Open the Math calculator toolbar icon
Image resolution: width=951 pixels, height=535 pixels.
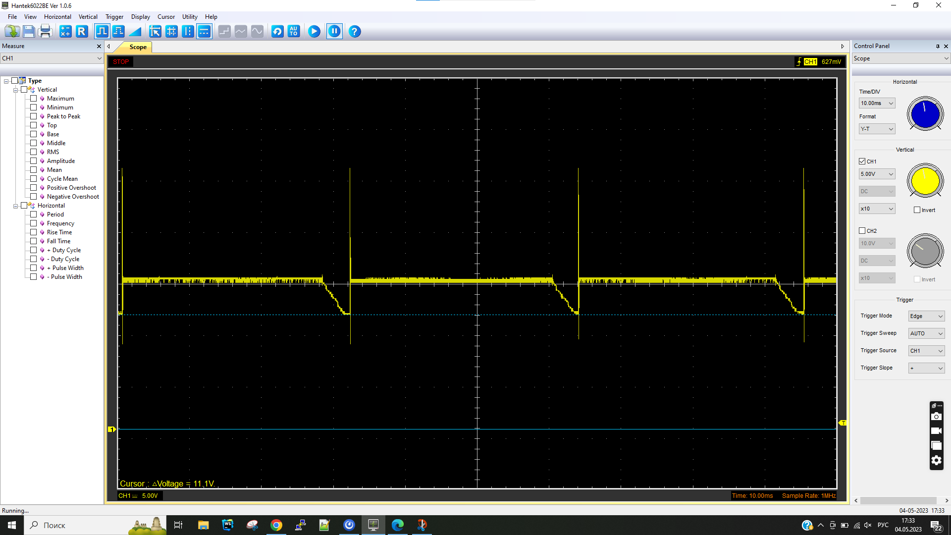click(x=65, y=32)
